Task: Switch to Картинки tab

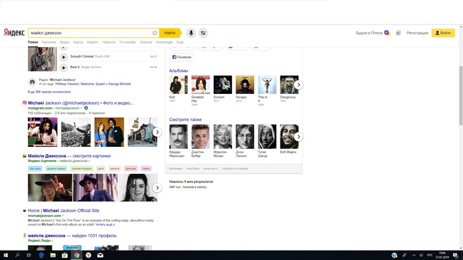Action: click(x=49, y=42)
